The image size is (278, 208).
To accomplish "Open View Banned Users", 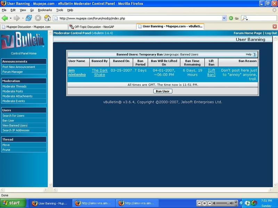I will [x=15, y=125].
